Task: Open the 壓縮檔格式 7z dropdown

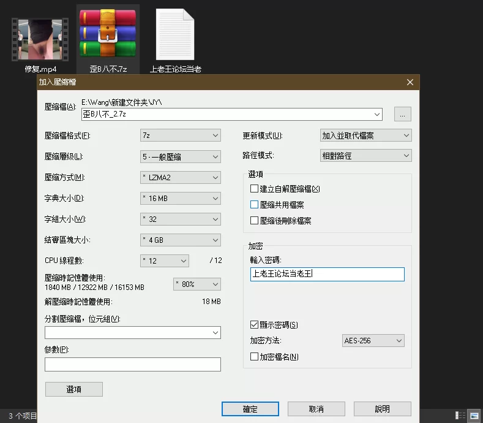Action: pos(181,135)
